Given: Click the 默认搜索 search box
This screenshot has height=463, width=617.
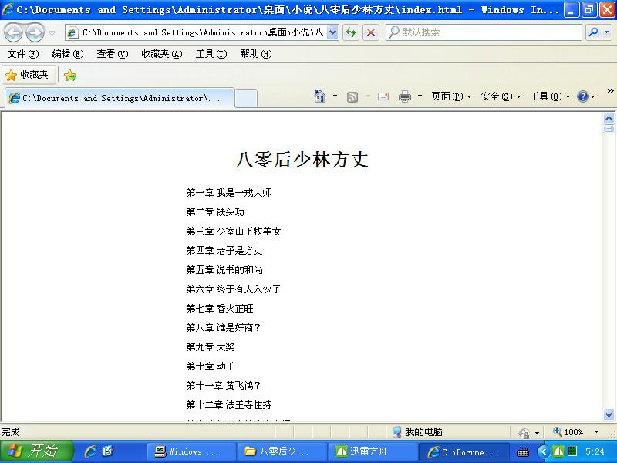Looking at the screenshot, I should pyautogui.click(x=484, y=32).
